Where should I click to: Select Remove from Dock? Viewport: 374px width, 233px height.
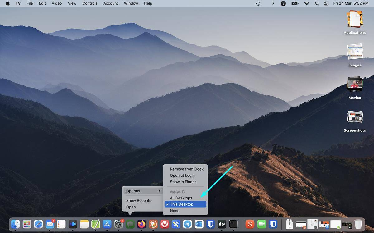coord(186,169)
